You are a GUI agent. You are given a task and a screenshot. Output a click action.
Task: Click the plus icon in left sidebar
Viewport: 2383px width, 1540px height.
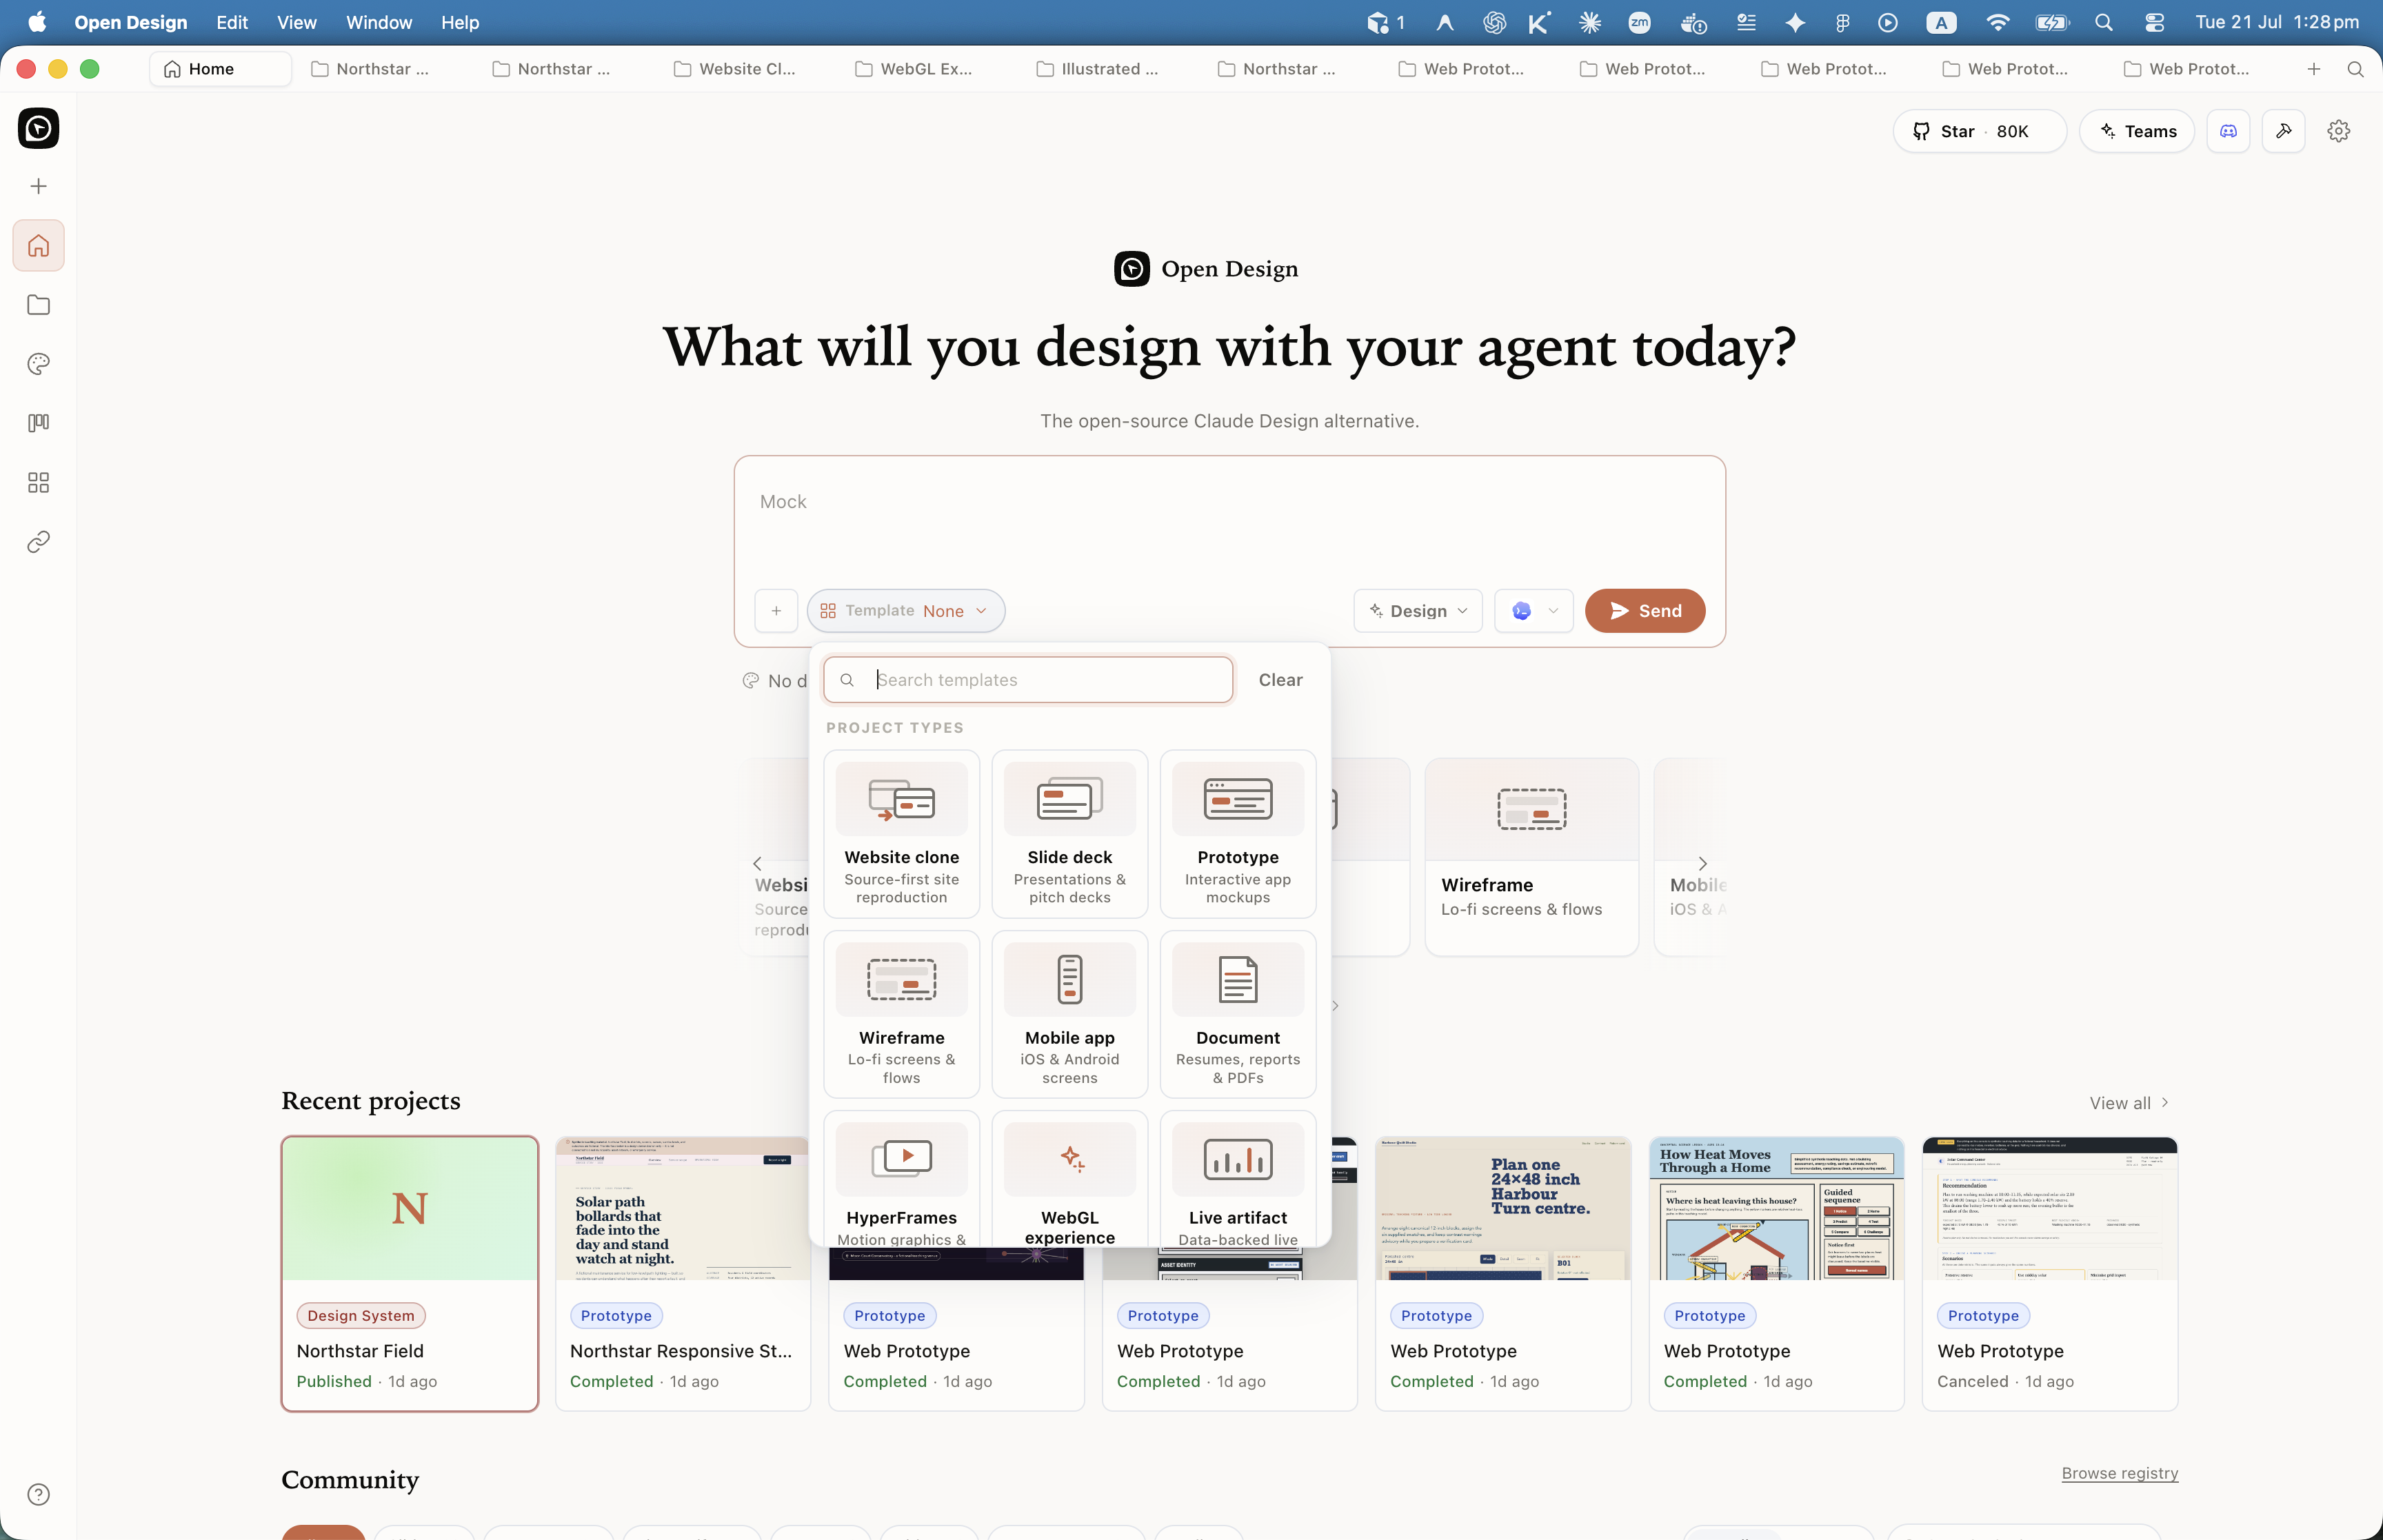38,187
